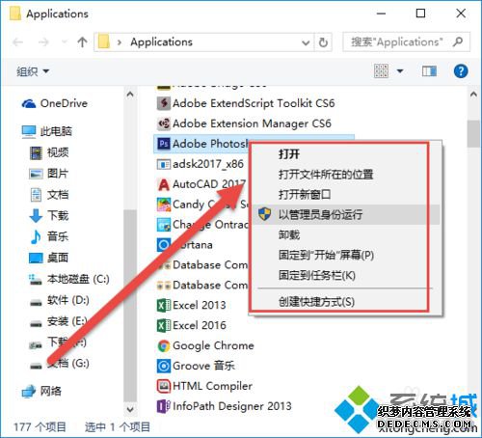Go forward with the forward arrow

43,42
